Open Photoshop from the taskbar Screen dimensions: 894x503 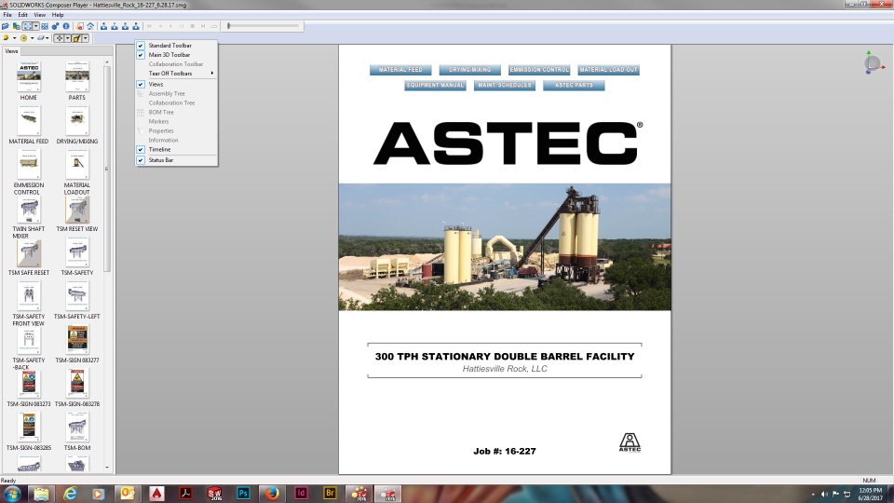243,494
